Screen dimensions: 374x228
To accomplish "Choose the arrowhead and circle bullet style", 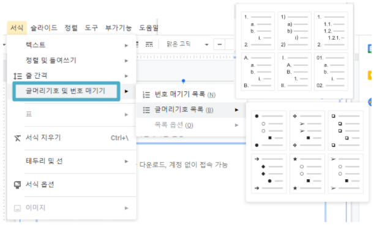I will (346, 173).
